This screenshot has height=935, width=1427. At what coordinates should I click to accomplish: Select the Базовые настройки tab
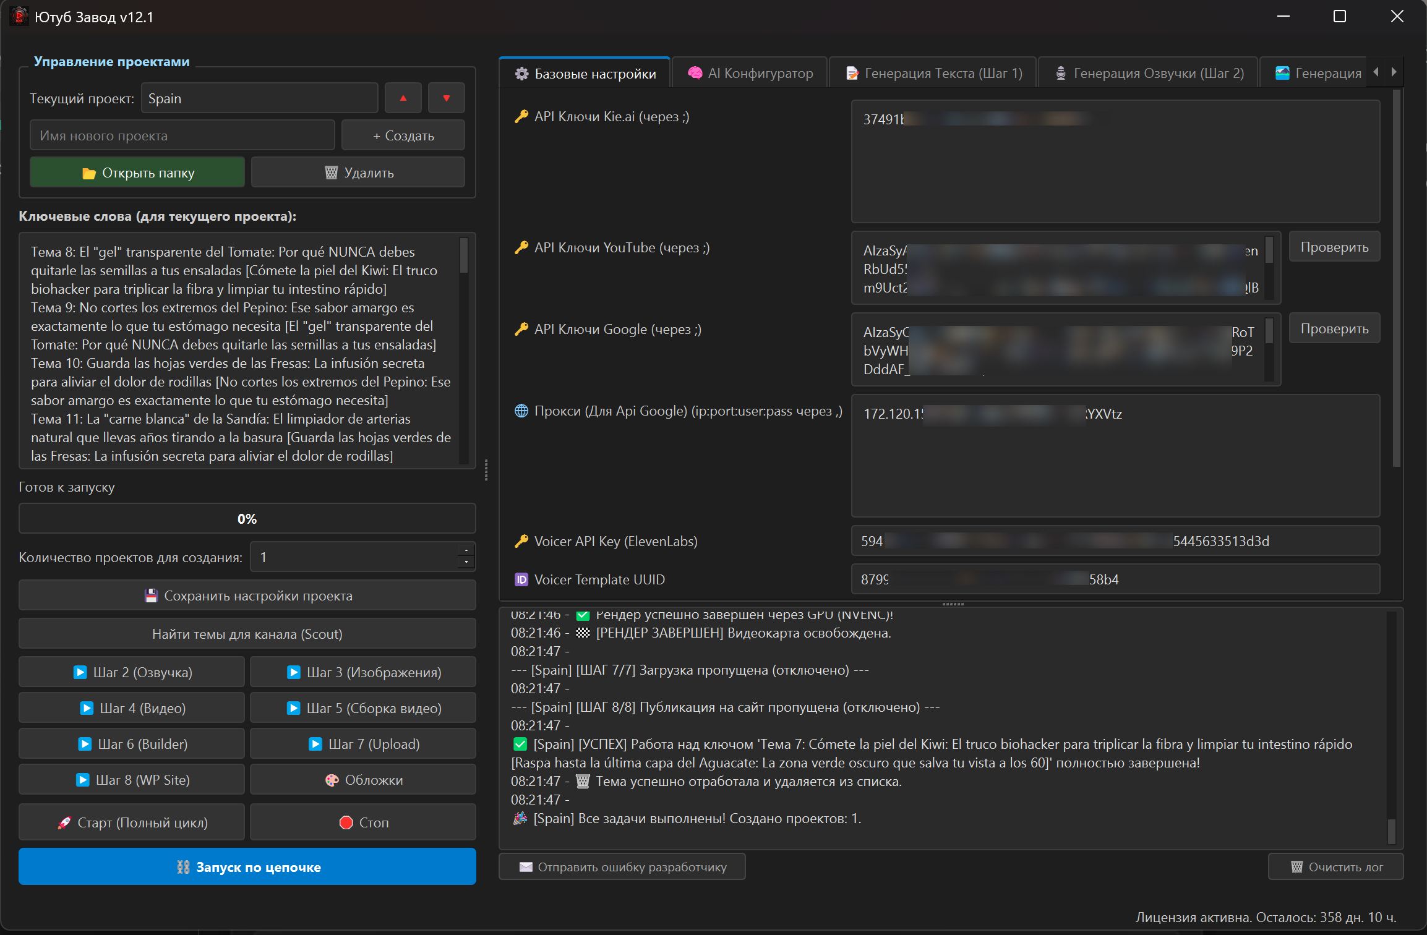(x=585, y=74)
